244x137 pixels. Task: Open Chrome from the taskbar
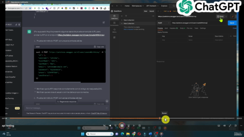[x=133, y=134]
